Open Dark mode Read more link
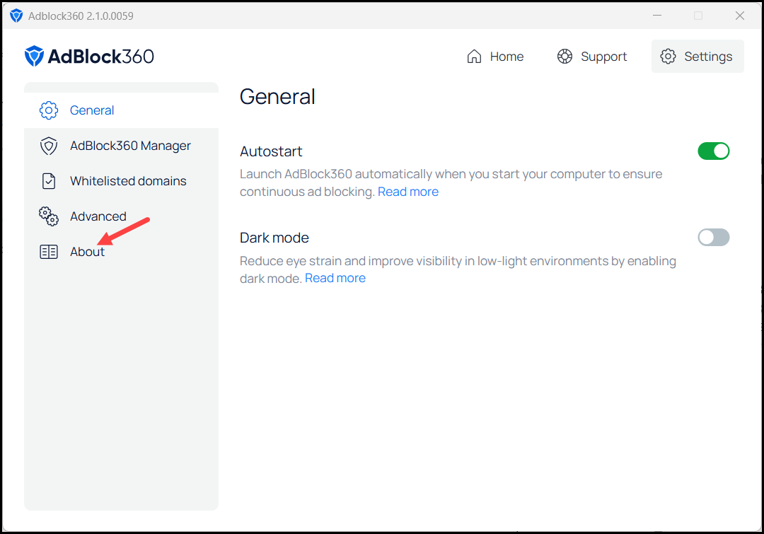This screenshot has width=764, height=534. tap(335, 278)
